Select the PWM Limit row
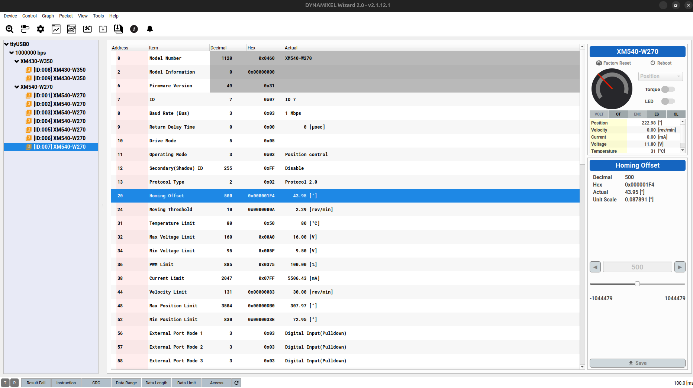Image resolution: width=693 pixels, height=388 pixels. point(345,265)
